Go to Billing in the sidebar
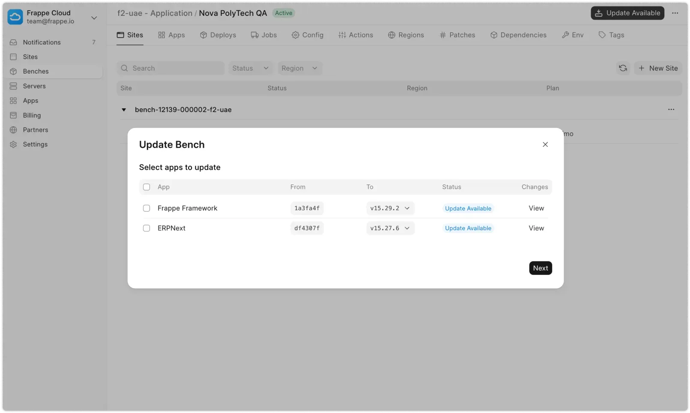 (x=31, y=115)
